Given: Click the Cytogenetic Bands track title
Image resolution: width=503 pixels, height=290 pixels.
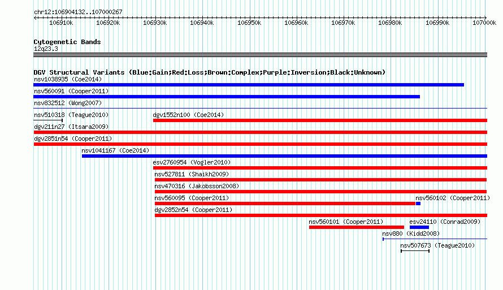Looking at the screenshot, I should coord(67,42).
